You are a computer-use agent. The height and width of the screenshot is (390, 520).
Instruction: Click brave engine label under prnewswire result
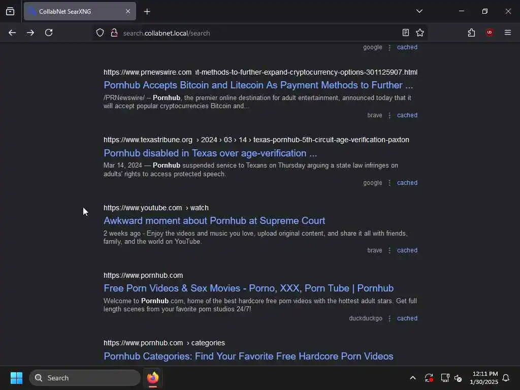[x=374, y=115]
